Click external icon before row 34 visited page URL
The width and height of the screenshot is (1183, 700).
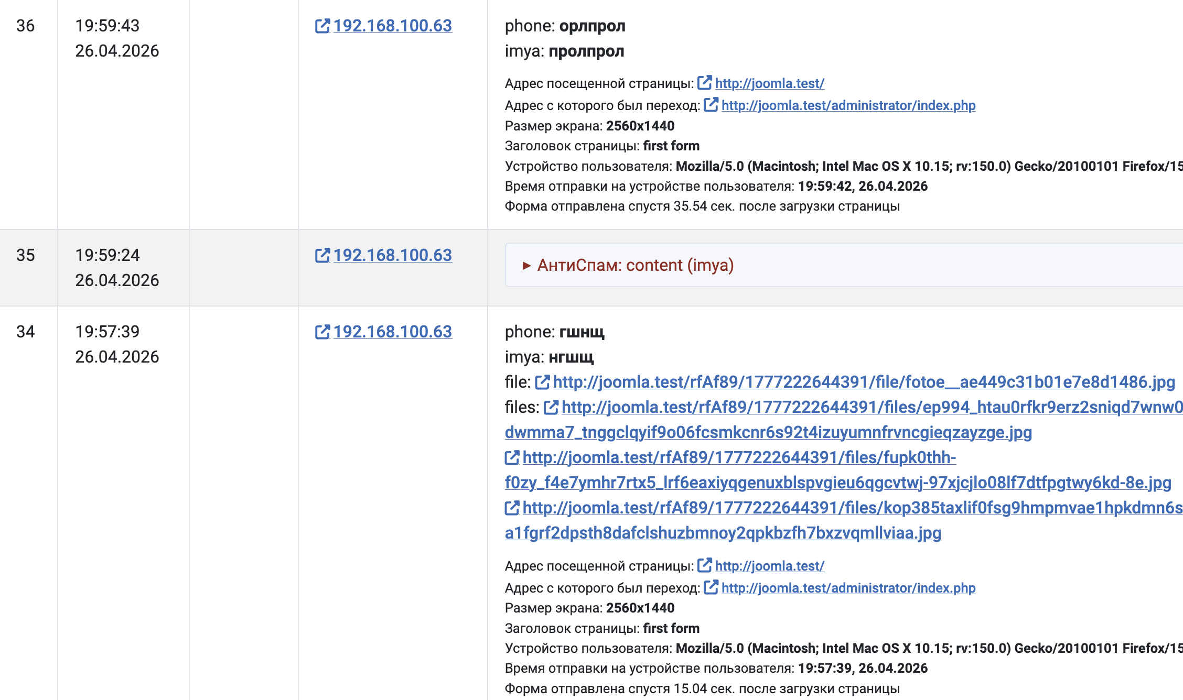704,565
